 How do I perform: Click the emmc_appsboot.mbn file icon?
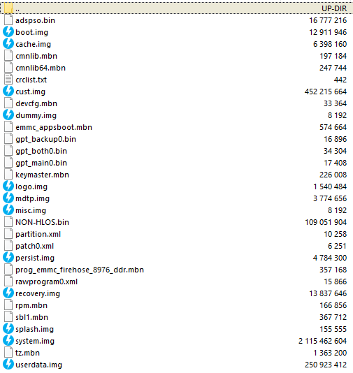coord(8,127)
